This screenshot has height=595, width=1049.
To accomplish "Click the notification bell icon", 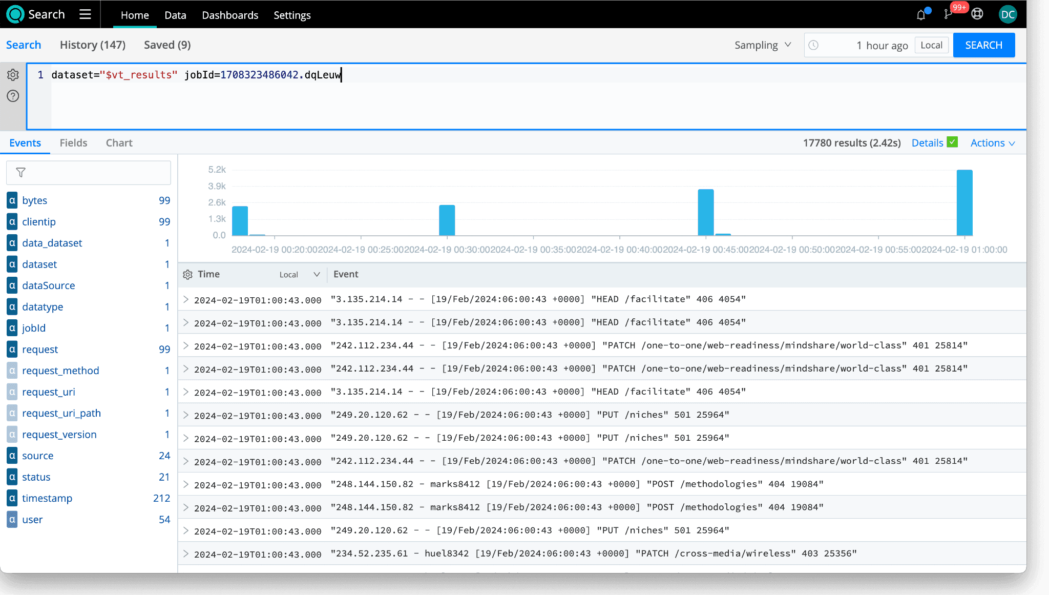I will coord(921,15).
